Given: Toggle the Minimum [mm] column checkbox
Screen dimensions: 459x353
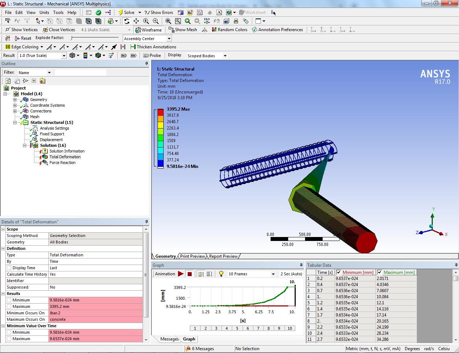Looking at the screenshot, I should pos(338,272).
